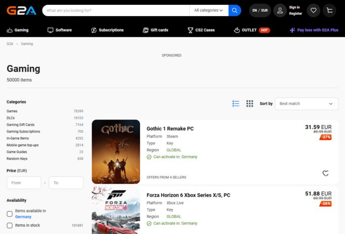This screenshot has width=345, height=234.
Task: Click the -37% discount badge
Action: 326,137
